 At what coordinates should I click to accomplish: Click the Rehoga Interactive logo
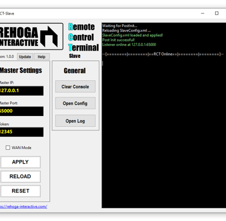31,36
